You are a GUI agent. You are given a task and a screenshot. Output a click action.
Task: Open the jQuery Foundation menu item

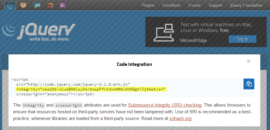246,5
